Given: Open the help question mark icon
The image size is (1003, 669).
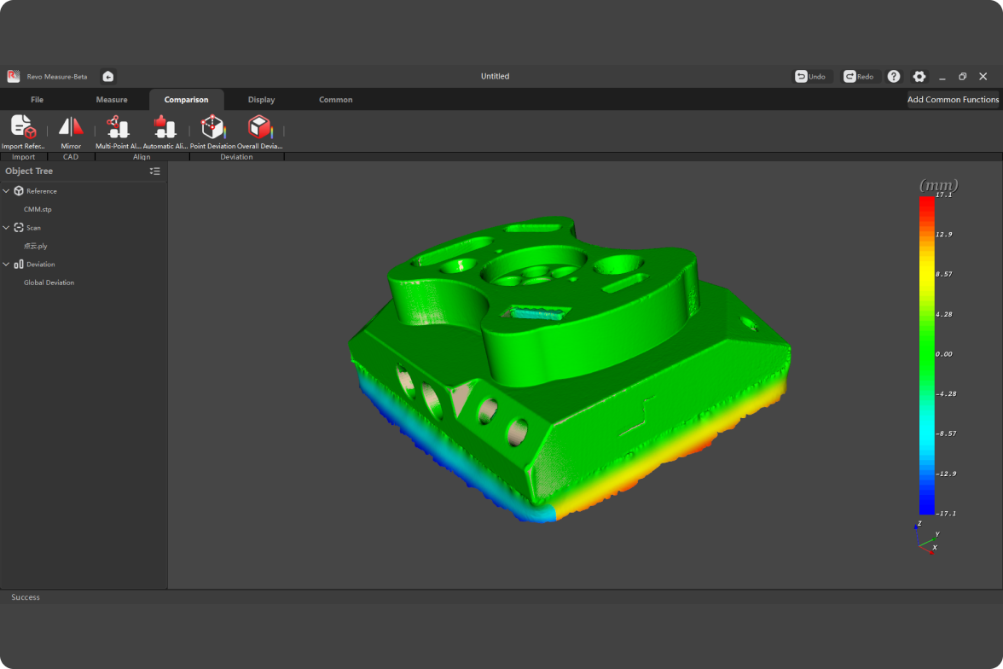Looking at the screenshot, I should 894,76.
